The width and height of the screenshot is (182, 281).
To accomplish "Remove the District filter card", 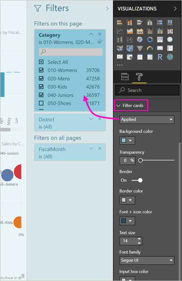I will pyautogui.click(x=100, y=119).
